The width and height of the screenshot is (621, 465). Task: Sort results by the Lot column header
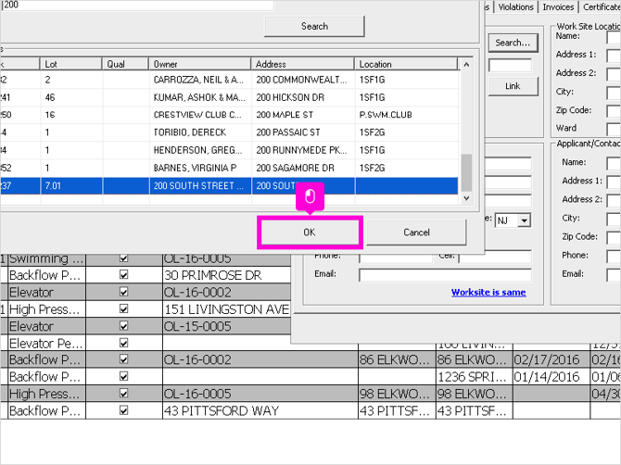tap(70, 64)
